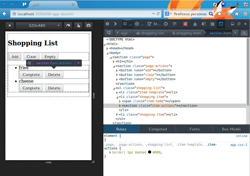Open the Scratchpad clapperboard icon
This screenshot has height=176, width=250.
click(212, 24)
